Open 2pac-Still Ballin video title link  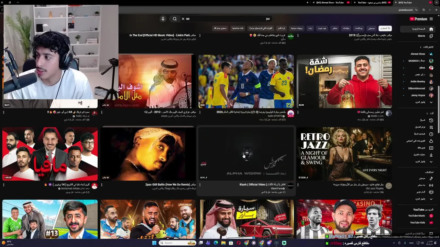[170, 185]
